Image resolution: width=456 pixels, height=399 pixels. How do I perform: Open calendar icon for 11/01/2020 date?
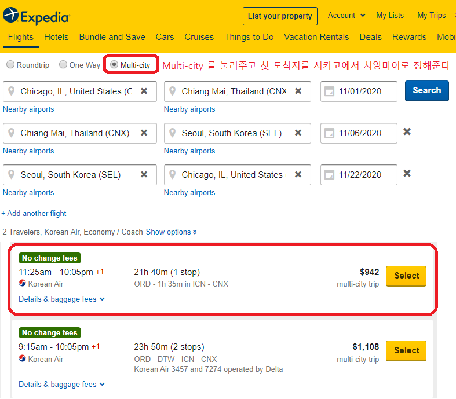(329, 91)
